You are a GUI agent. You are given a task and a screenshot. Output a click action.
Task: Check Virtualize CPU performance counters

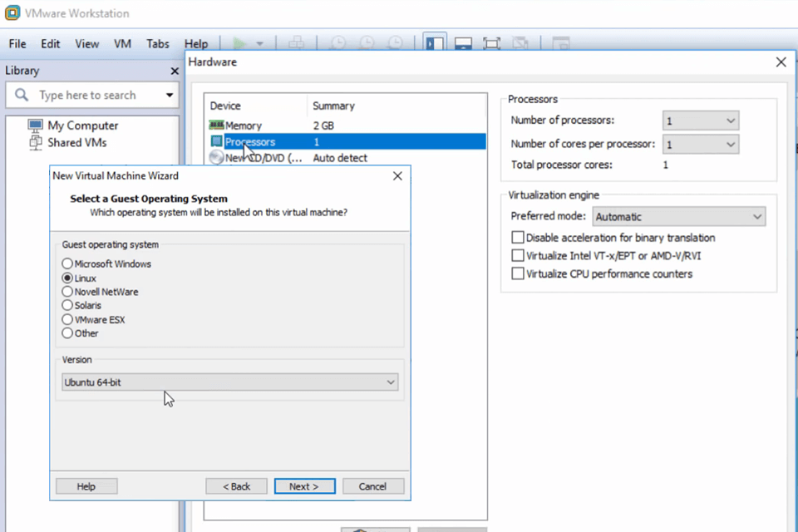pyautogui.click(x=518, y=273)
